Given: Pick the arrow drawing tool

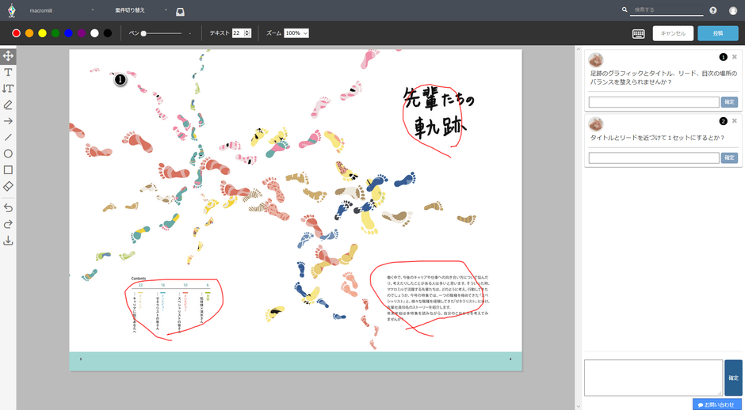Looking at the screenshot, I should click(x=8, y=121).
